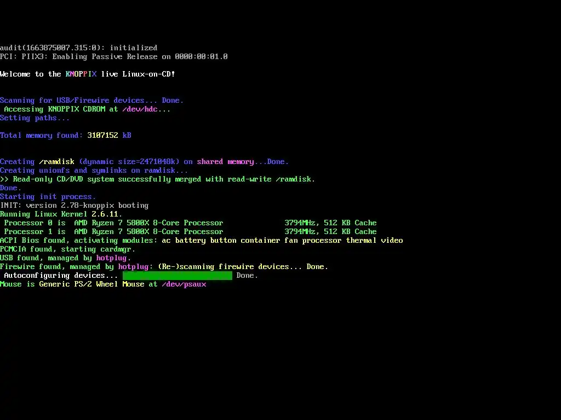Click 'Autoconfiguring devices...' text

coord(61,276)
